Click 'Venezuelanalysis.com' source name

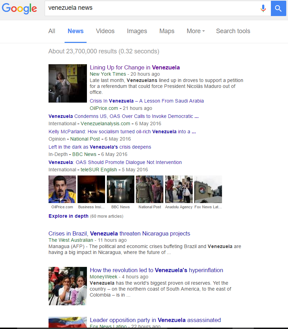(x=105, y=124)
